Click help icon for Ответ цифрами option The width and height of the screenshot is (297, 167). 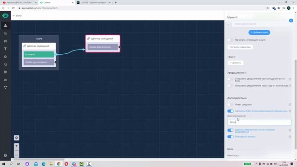[290, 104]
